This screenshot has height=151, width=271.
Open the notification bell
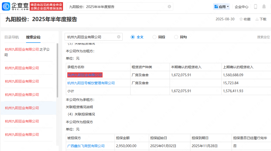(264, 7)
